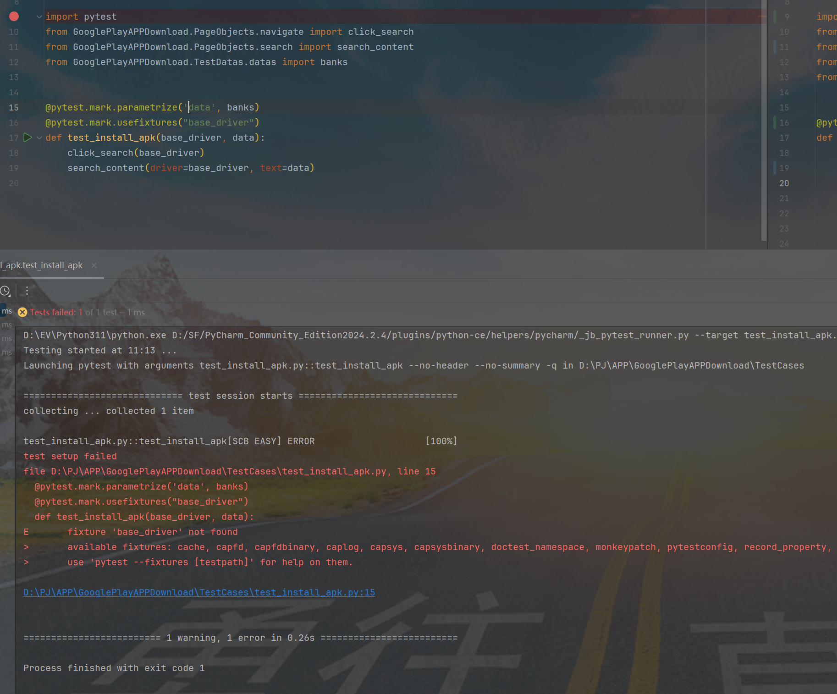Click click_search import name on line 10
Image resolution: width=837 pixels, height=694 pixels.
(380, 32)
